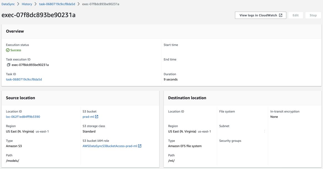Go to DataSync breadcrumb

[8, 4]
